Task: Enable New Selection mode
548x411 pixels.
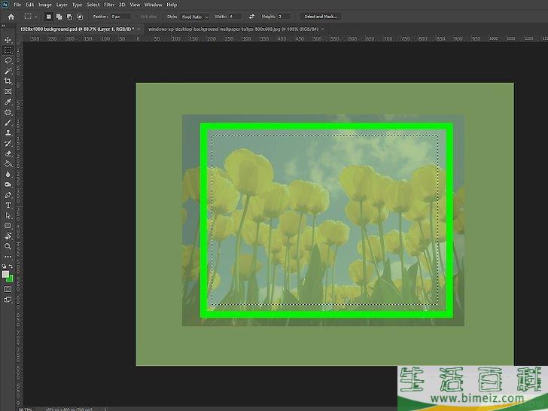Action: coord(49,17)
